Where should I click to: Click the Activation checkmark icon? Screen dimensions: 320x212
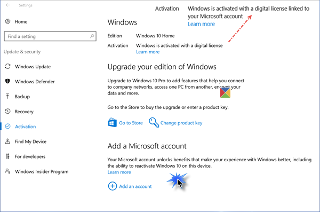click(x=8, y=127)
